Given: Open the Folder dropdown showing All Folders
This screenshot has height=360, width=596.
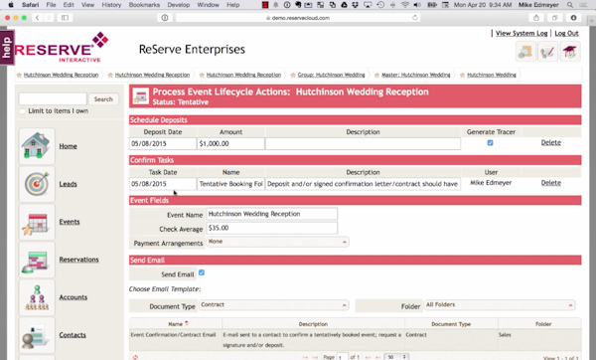Looking at the screenshot, I should click(499, 305).
